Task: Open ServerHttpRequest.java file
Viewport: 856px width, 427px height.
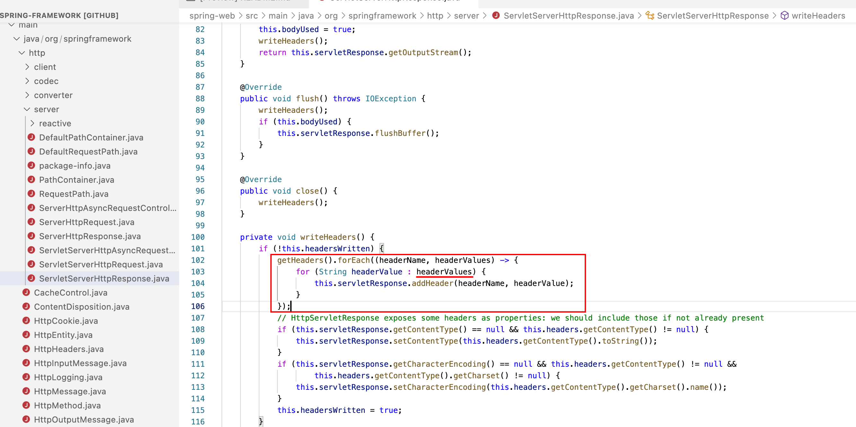Action: [x=87, y=222]
